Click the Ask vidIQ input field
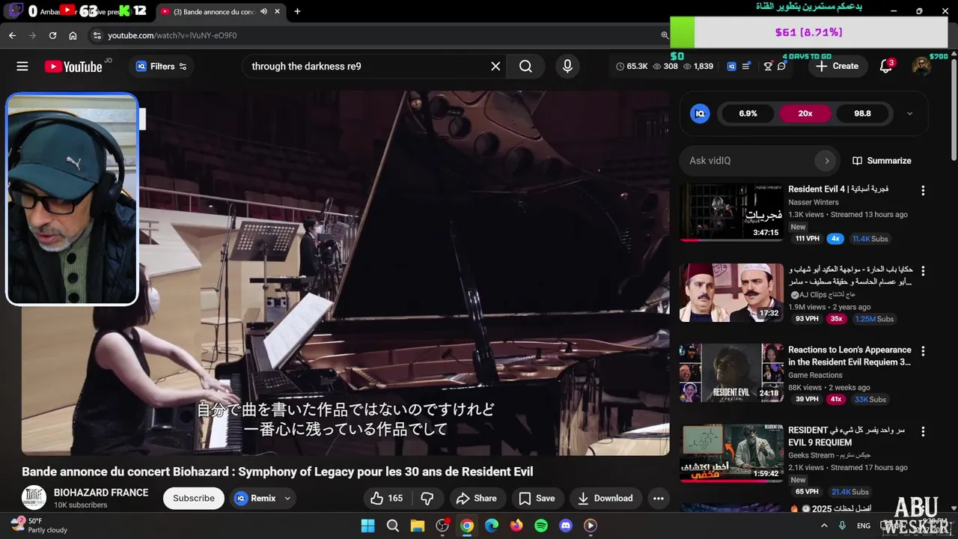958x539 pixels. point(748,161)
